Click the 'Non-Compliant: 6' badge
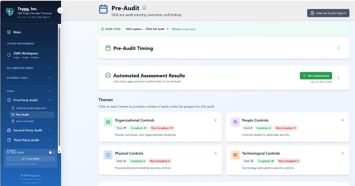355x186 pixels. point(159,161)
